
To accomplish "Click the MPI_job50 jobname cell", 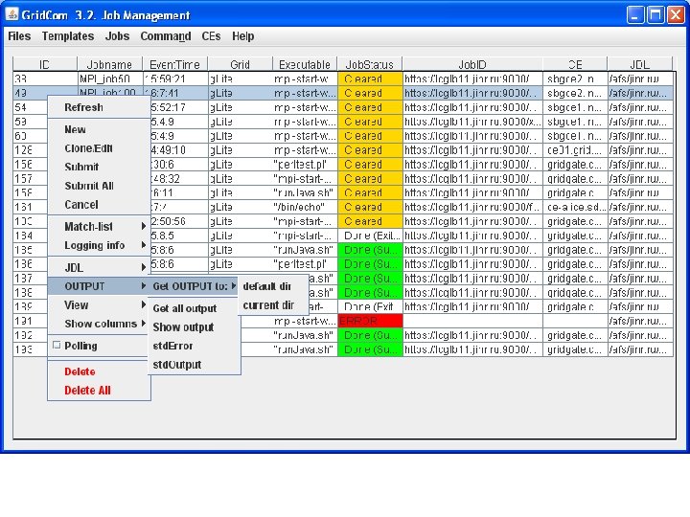I will (x=109, y=79).
